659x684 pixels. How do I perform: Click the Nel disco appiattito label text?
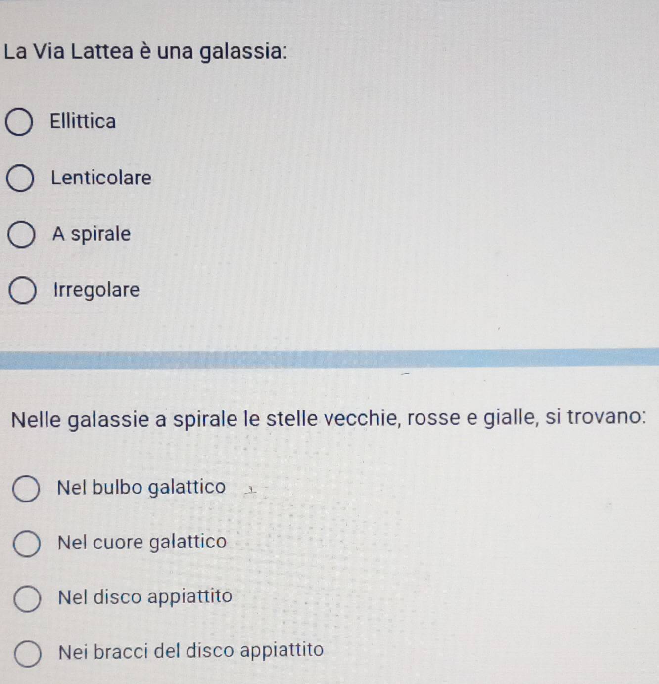(145, 596)
